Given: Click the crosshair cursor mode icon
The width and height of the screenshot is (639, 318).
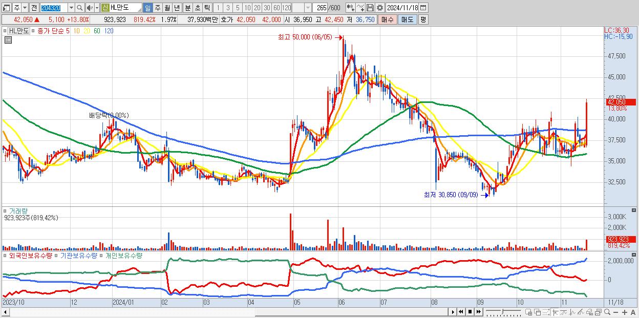Looking at the screenshot, I should 555,312.
